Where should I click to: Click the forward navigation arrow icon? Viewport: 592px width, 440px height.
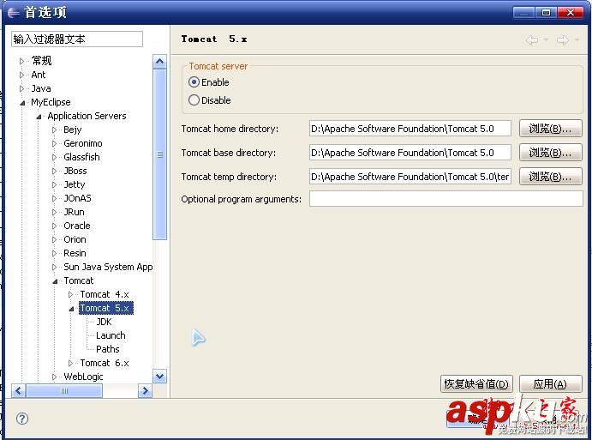pyautogui.click(x=563, y=39)
